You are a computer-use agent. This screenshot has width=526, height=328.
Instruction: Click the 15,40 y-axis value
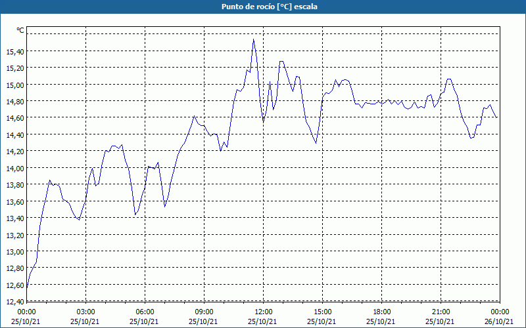[14, 51]
